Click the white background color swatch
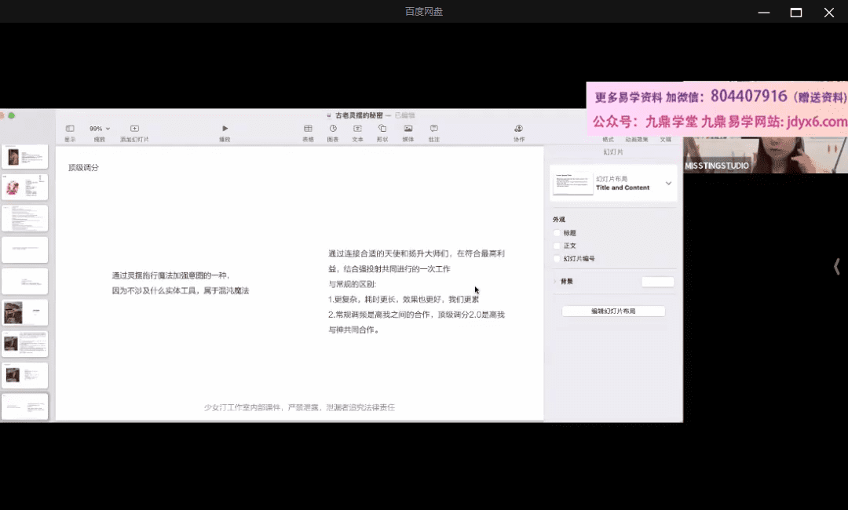The width and height of the screenshot is (848, 510). [x=657, y=282]
